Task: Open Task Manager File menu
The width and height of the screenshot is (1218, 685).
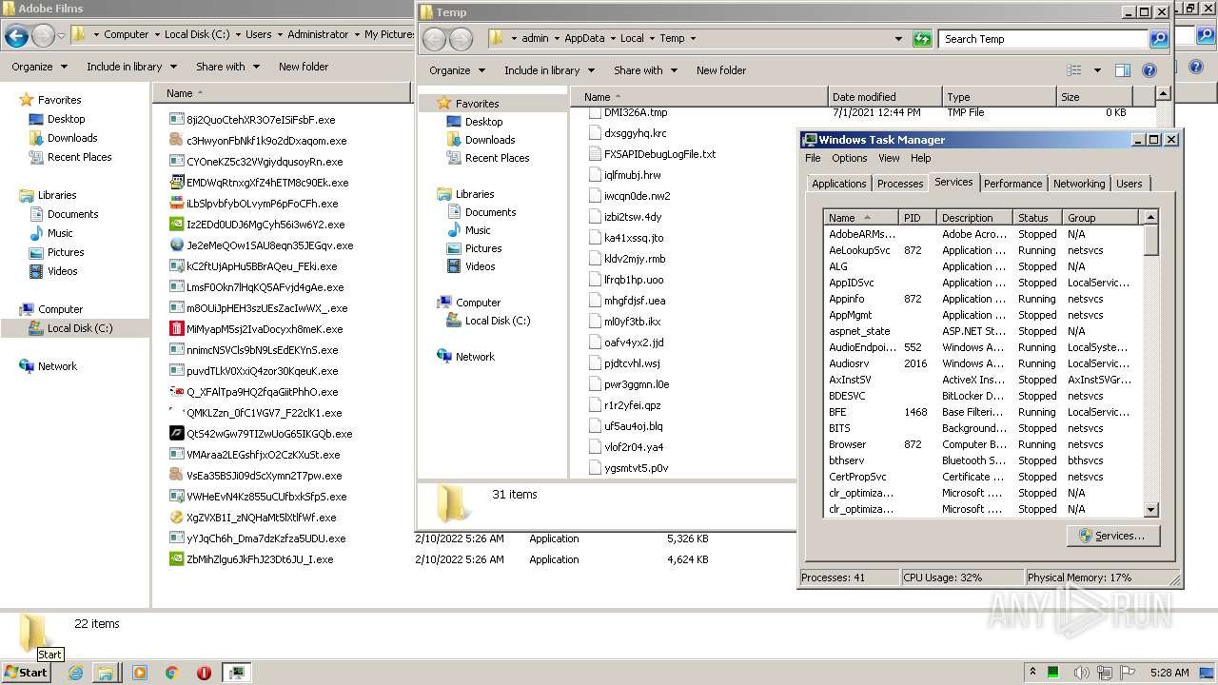Action: point(813,158)
